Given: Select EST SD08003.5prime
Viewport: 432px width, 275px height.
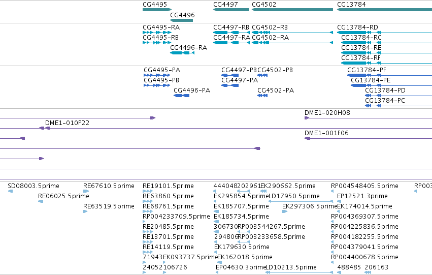Looking at the screenshot, I should pyautogui.click(x=34, y=186).
